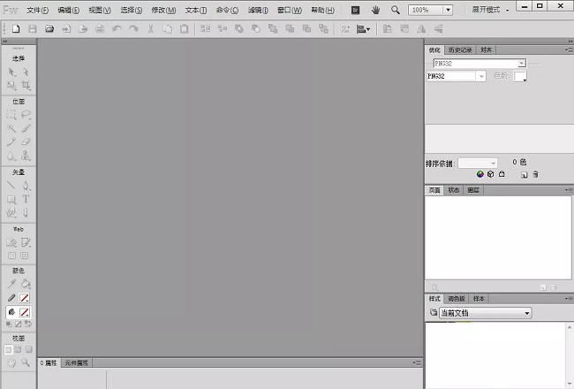Collapse the tools panel with double arrows
The height and width of the screenshot is (389, 574).
coord(4,42)
